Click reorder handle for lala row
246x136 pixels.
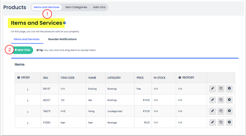tap(28, 100)
